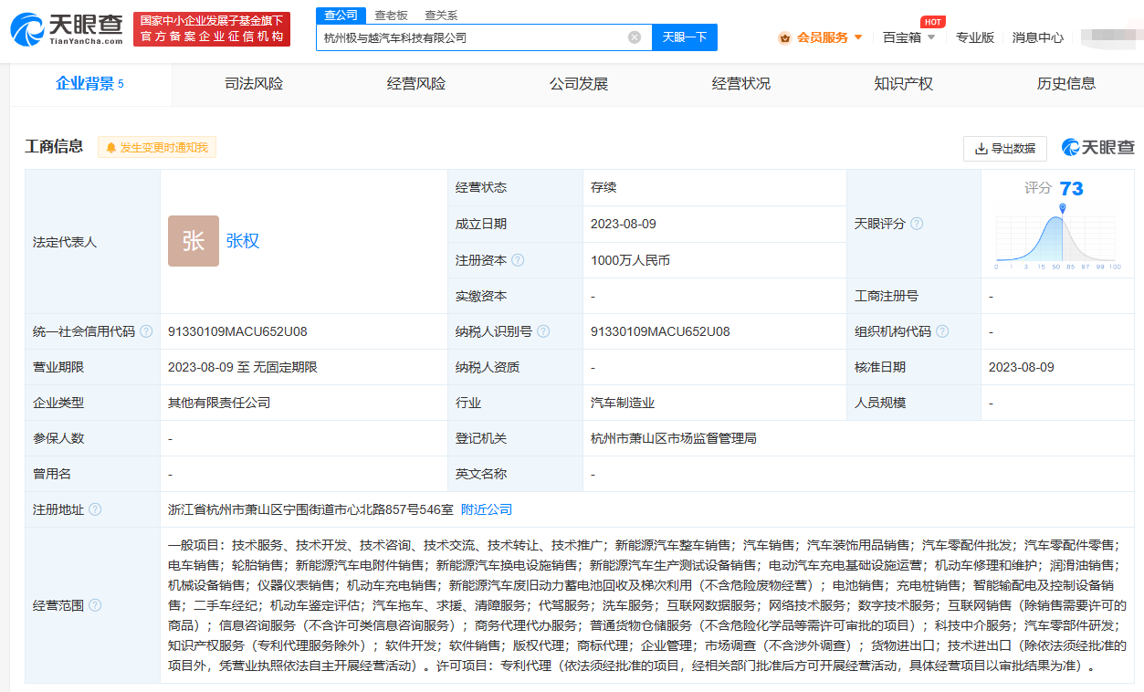Click the 发生变更时通知我 button
Screen dimensions: 1144x692
coord(157,147)
